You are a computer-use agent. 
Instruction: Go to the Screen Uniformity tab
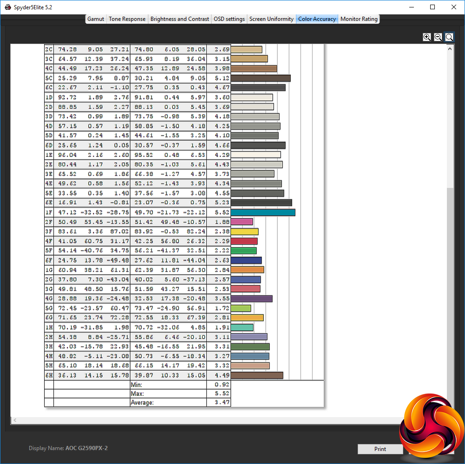point(271,19)
